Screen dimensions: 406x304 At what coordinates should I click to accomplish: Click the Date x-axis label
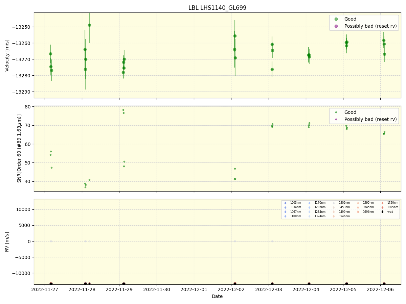click(x=217, y=296)
